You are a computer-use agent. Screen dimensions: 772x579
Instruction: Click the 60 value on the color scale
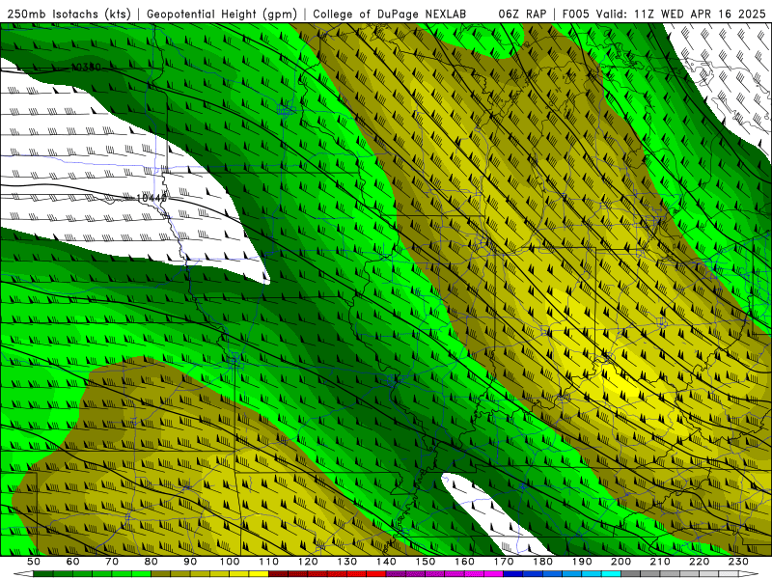(73, 562)
